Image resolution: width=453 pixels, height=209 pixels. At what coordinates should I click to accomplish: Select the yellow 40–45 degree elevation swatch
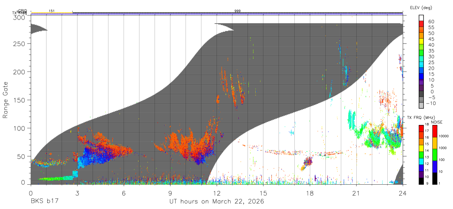click(421, 42)
